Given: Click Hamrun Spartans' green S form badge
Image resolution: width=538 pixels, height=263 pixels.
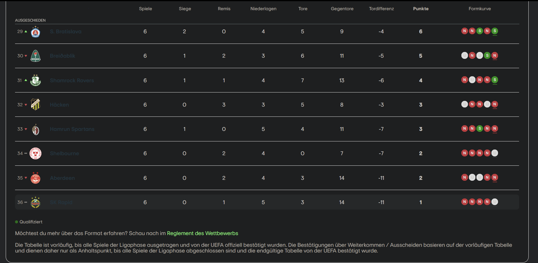Looking at the screenshot, I should click(x=480, y=128).
